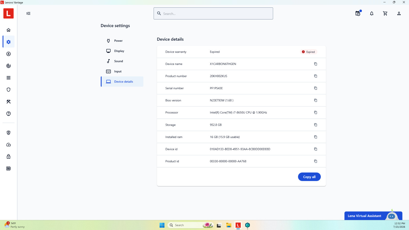Click the Bios version N23ET93W (1.68 )
Image resolution: width=409 pixels, height=230 pixels.
pos(222,100)
